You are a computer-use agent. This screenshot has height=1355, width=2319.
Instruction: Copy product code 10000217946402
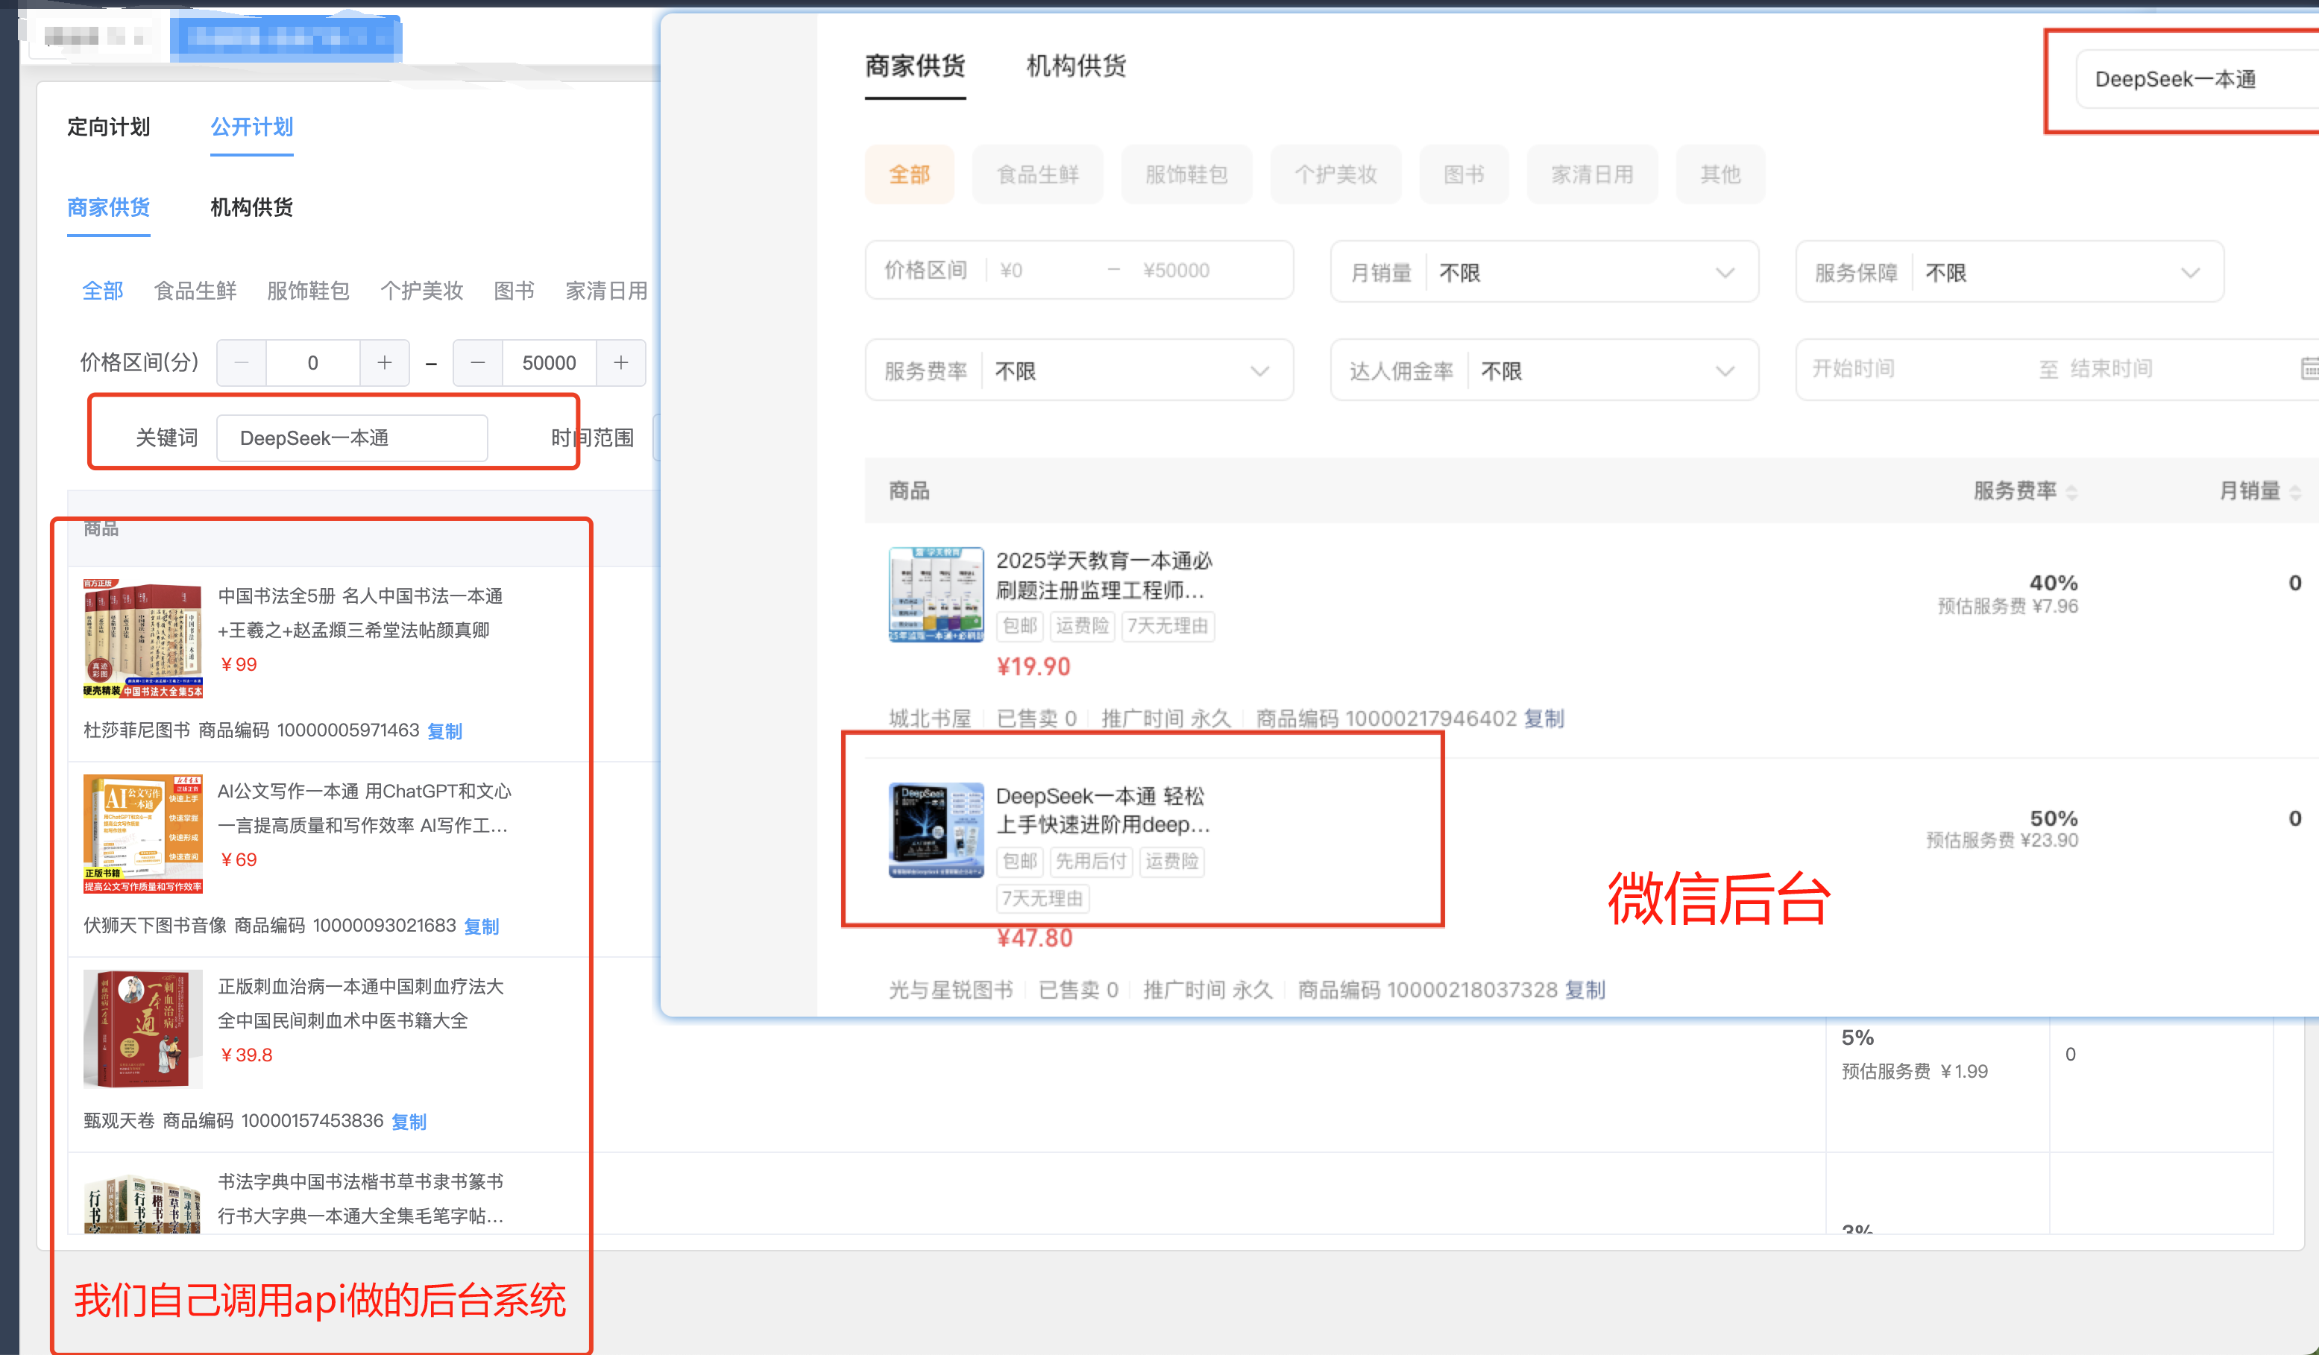[1544, 718]
